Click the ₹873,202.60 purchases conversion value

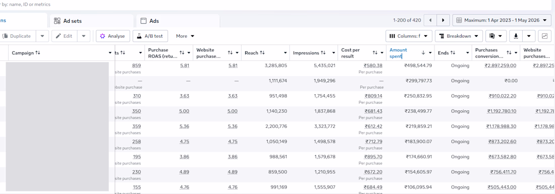click(503, 142)
